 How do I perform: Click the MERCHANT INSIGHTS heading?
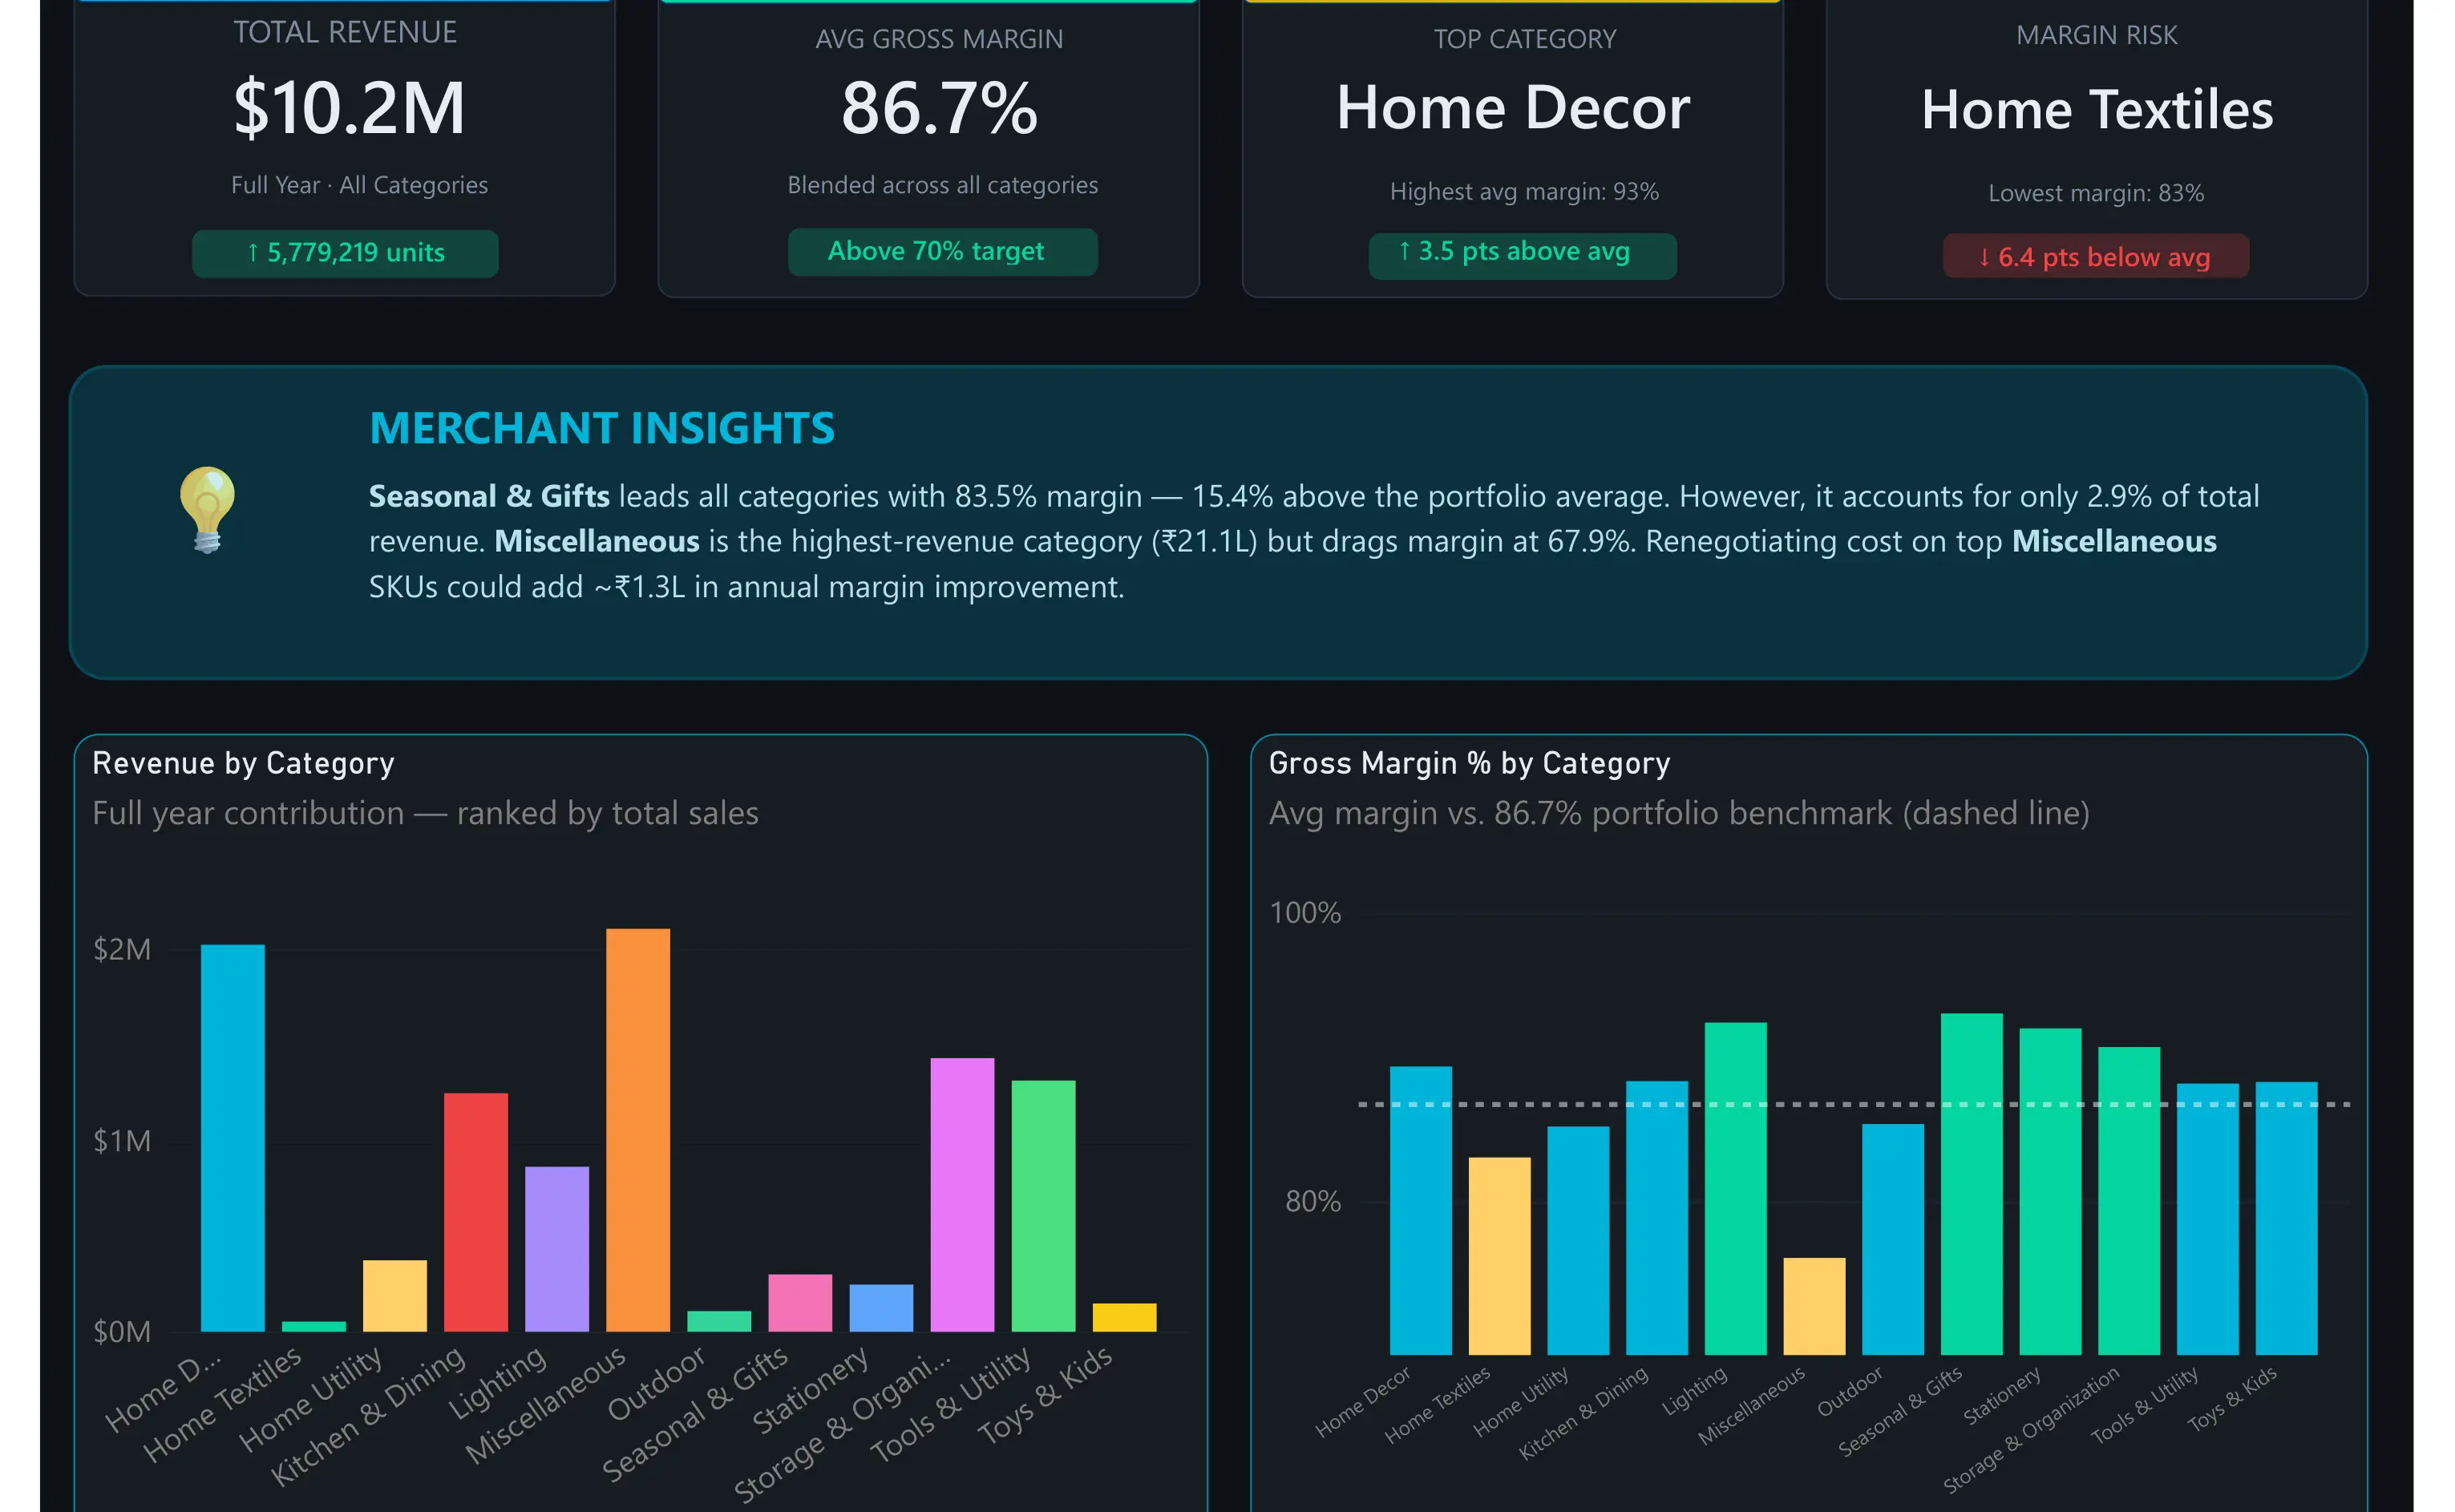tap(602, 428)
